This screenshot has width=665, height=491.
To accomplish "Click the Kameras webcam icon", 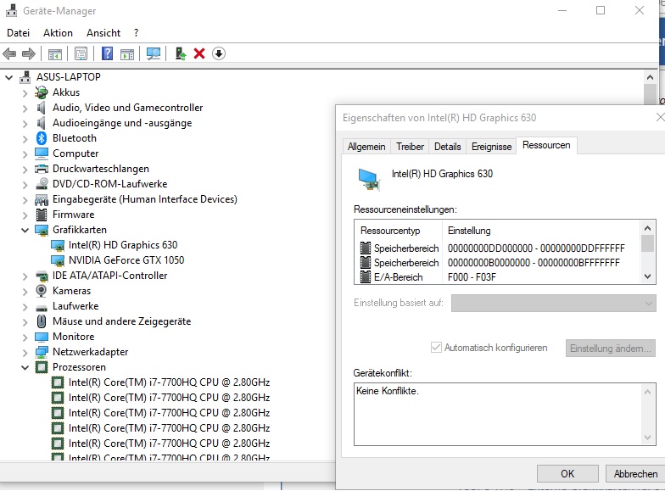I will click(42, 291).
